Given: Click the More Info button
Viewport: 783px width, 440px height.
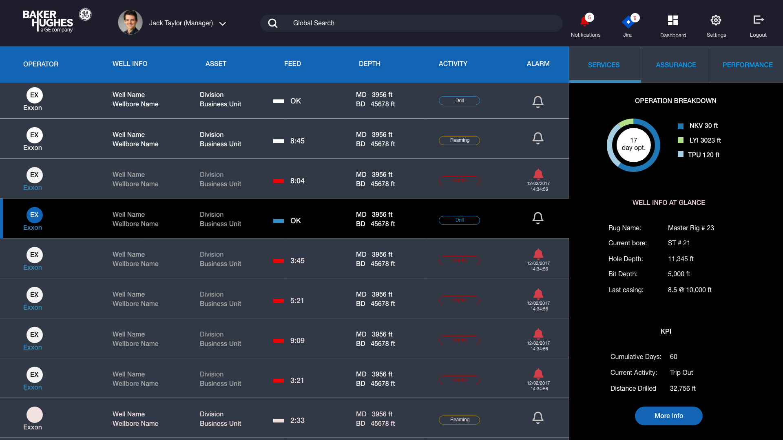Looking at the screenshot, I should [x=668, y=416].
